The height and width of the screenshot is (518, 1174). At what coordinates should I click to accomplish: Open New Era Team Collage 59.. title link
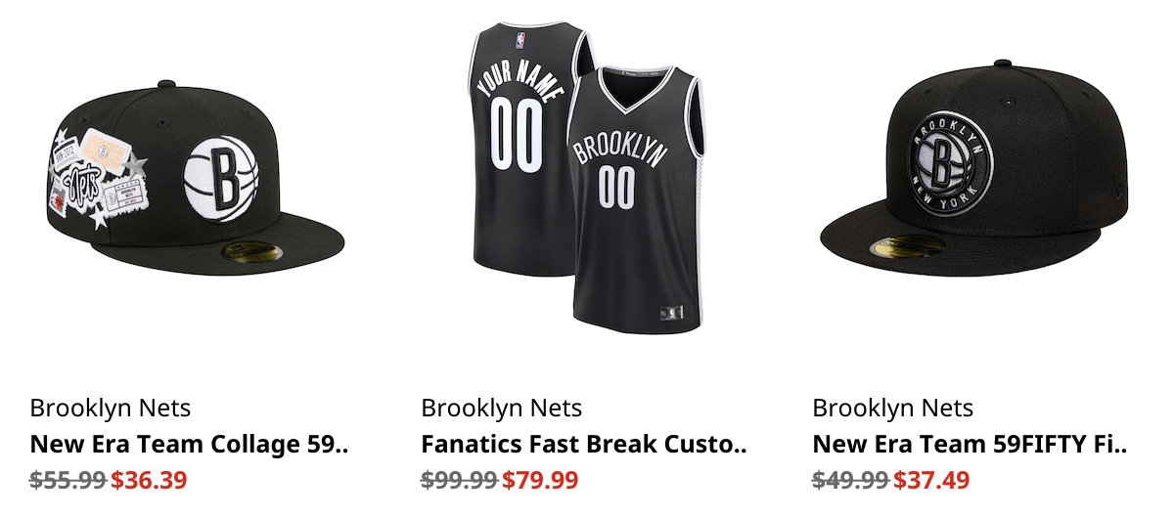coord(189,445)
